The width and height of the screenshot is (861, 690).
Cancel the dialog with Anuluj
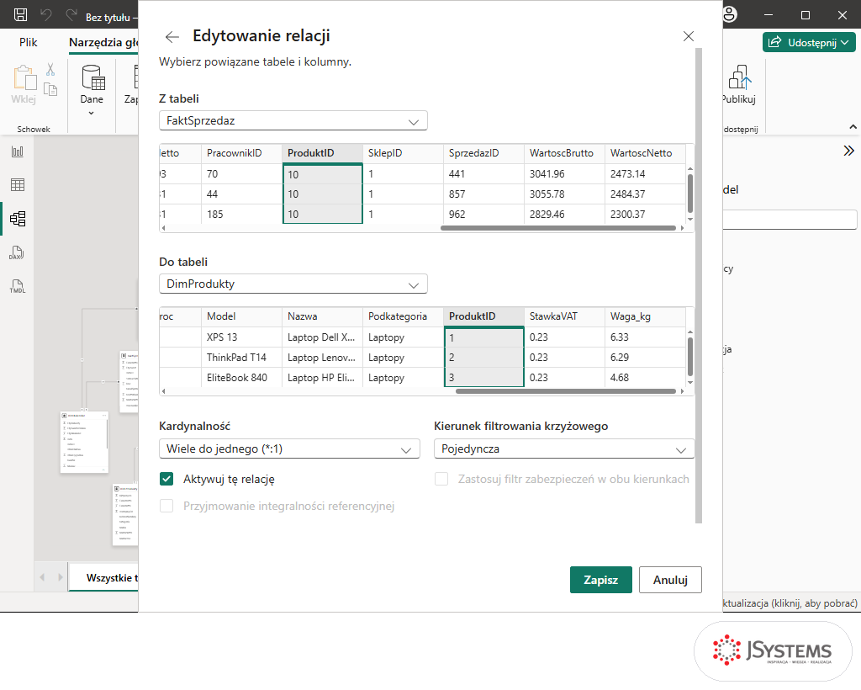click(x=670, y=580)
